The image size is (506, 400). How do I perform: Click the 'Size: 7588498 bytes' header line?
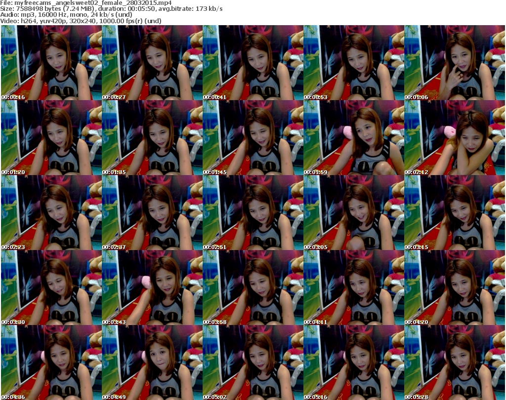pyautogui.click(x=111, y=9)
